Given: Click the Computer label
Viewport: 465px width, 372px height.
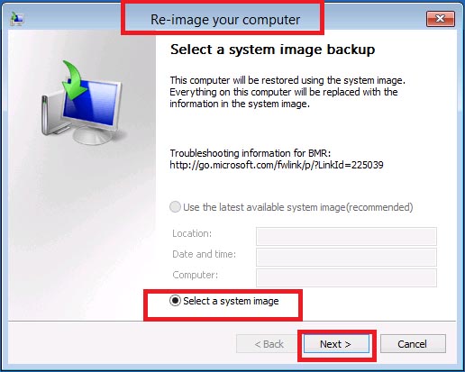Looking at the screenshot, I should (x=196, y=275).
